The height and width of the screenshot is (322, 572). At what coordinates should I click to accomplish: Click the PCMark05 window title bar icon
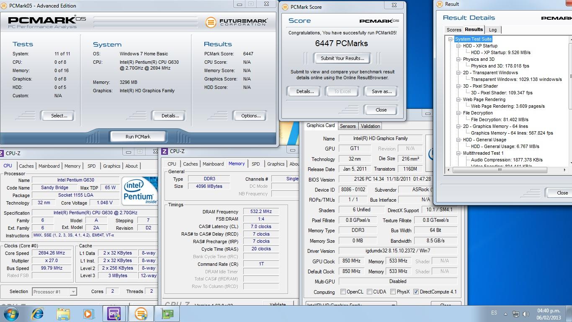point(4,5)
